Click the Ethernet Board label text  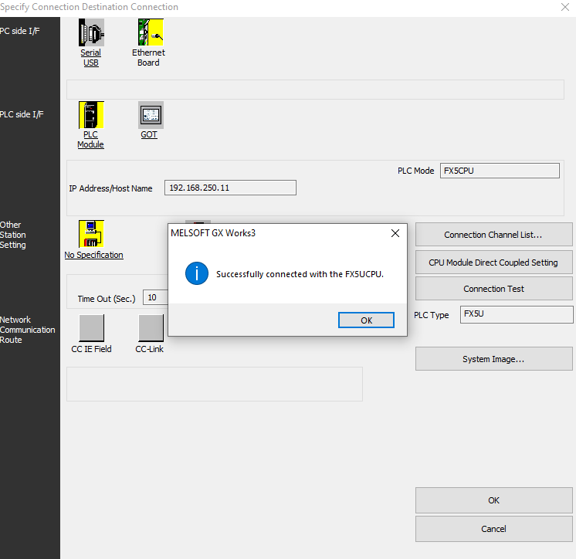(148, 58)
